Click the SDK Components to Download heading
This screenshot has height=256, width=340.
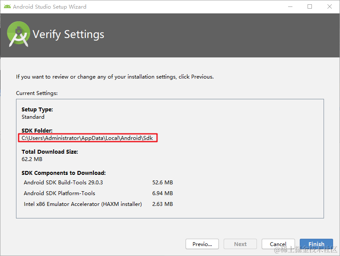coord(64,173)
